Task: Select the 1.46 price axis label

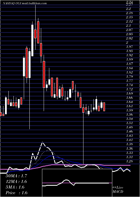Action: coord(129,131)
